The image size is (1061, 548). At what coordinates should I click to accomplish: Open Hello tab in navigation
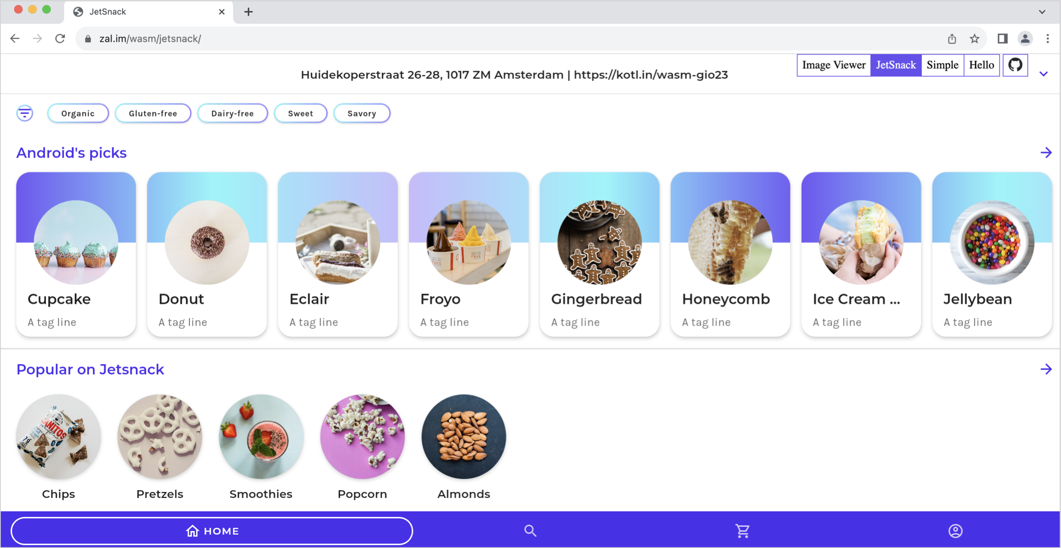pyautogui.click(x=981, y=65)
